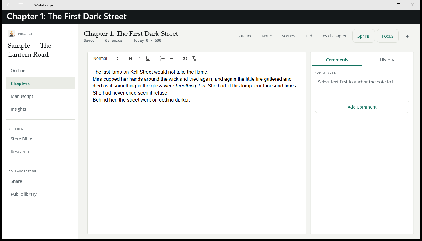This screenshot has width=422, height=241.
Task: Toggle underline formatting in the editor toolbar
Action: (148, 58)
